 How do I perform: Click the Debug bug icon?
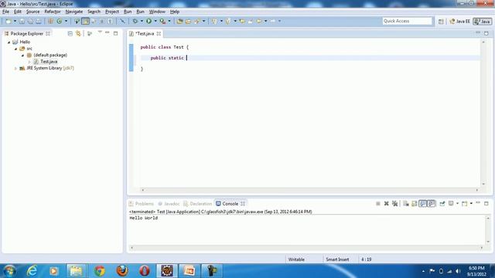pyautogui.click(x=135, y=21)
